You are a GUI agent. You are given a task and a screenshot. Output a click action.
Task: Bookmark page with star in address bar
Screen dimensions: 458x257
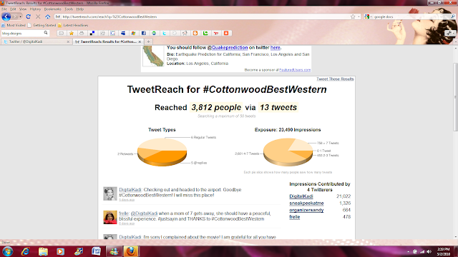click(353, 16)
